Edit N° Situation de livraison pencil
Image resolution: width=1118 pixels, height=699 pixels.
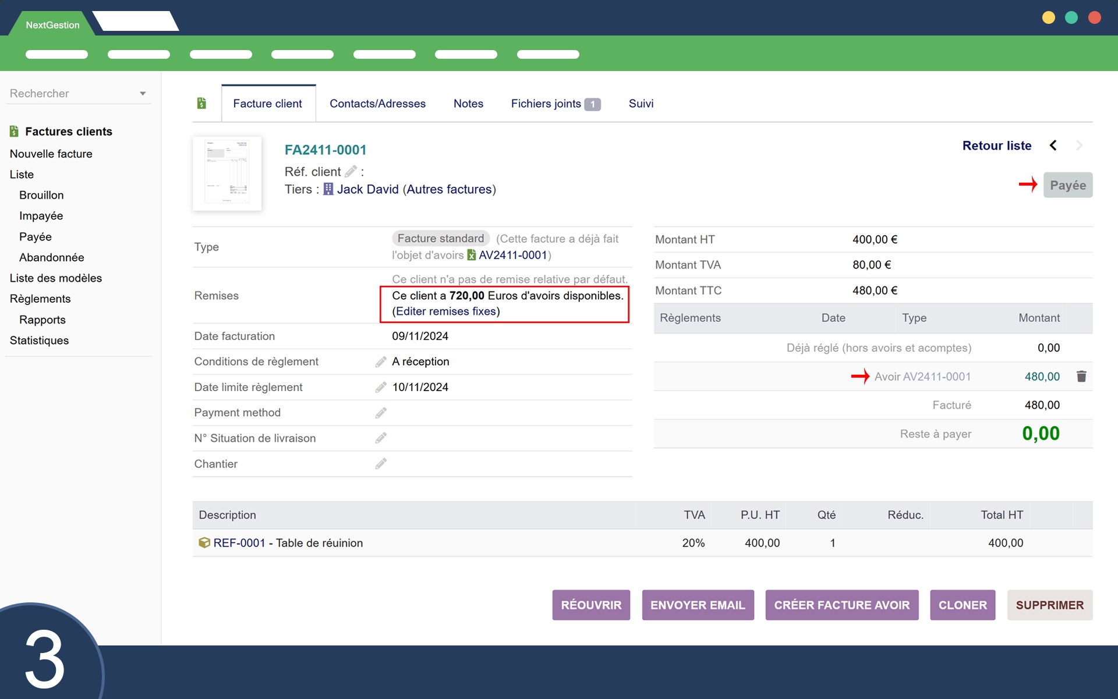click(381, 438)
